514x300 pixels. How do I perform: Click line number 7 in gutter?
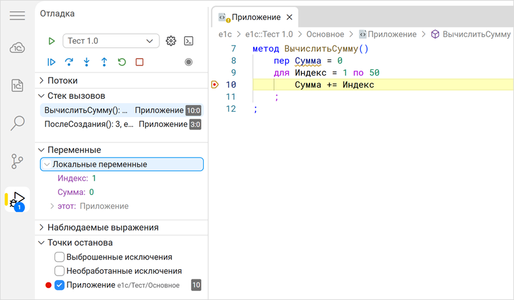(x=233, y=49)
